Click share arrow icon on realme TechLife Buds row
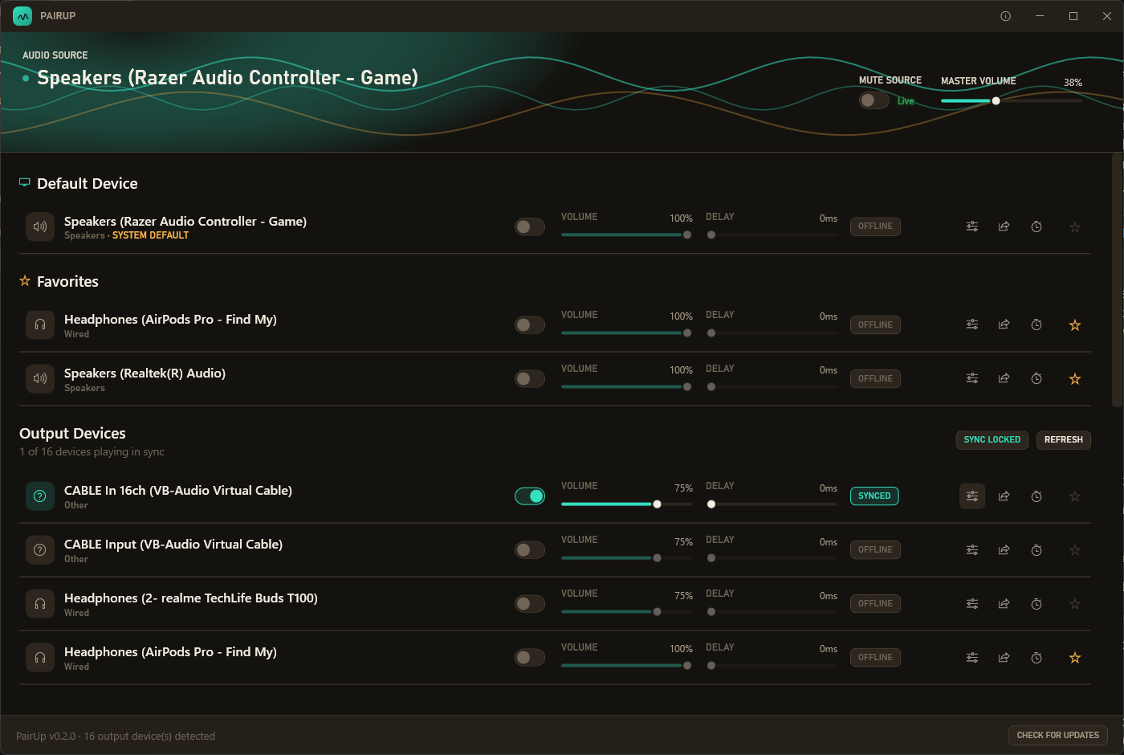 (1004, 604)
